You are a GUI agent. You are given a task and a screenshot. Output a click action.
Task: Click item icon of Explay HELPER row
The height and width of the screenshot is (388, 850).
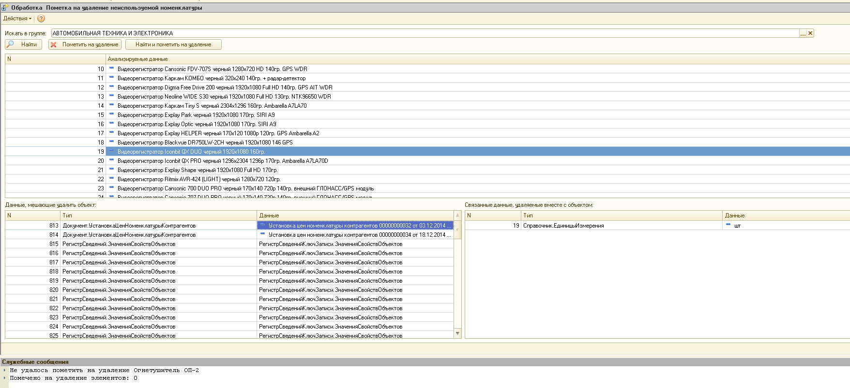(111, 133)
